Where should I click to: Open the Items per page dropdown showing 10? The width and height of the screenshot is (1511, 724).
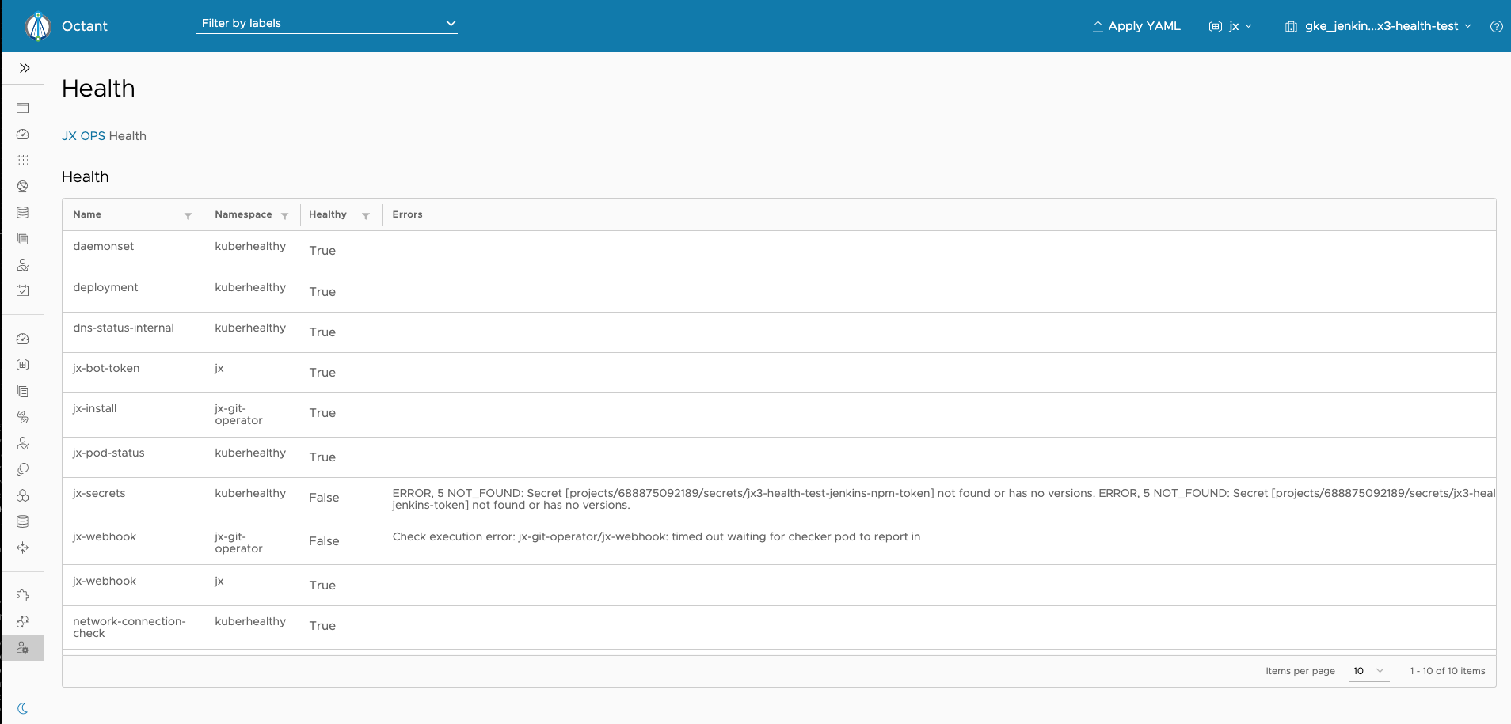pyautogui.click(x=1368, y=671)
